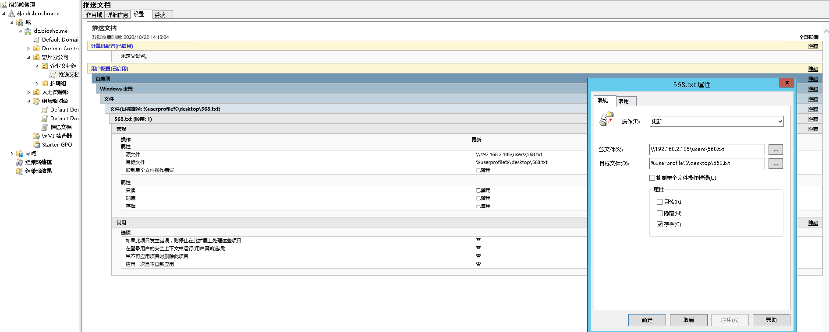Screen dimensions: 829x332
Task: Uncheck the 存档(C) attribute checkbox
Action: click(x=659, y=224)
